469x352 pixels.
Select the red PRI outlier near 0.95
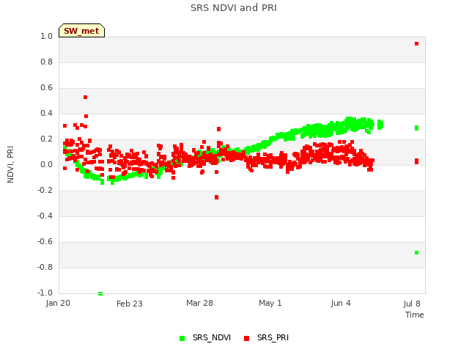pyautogui.click(x=416, y=44)
